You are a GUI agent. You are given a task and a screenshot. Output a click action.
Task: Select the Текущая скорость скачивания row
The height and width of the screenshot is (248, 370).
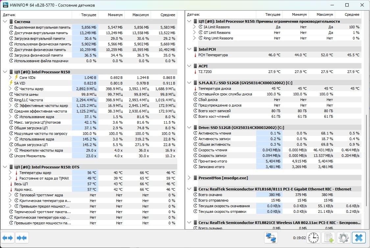pyautogui.click(x=277, y=206)
